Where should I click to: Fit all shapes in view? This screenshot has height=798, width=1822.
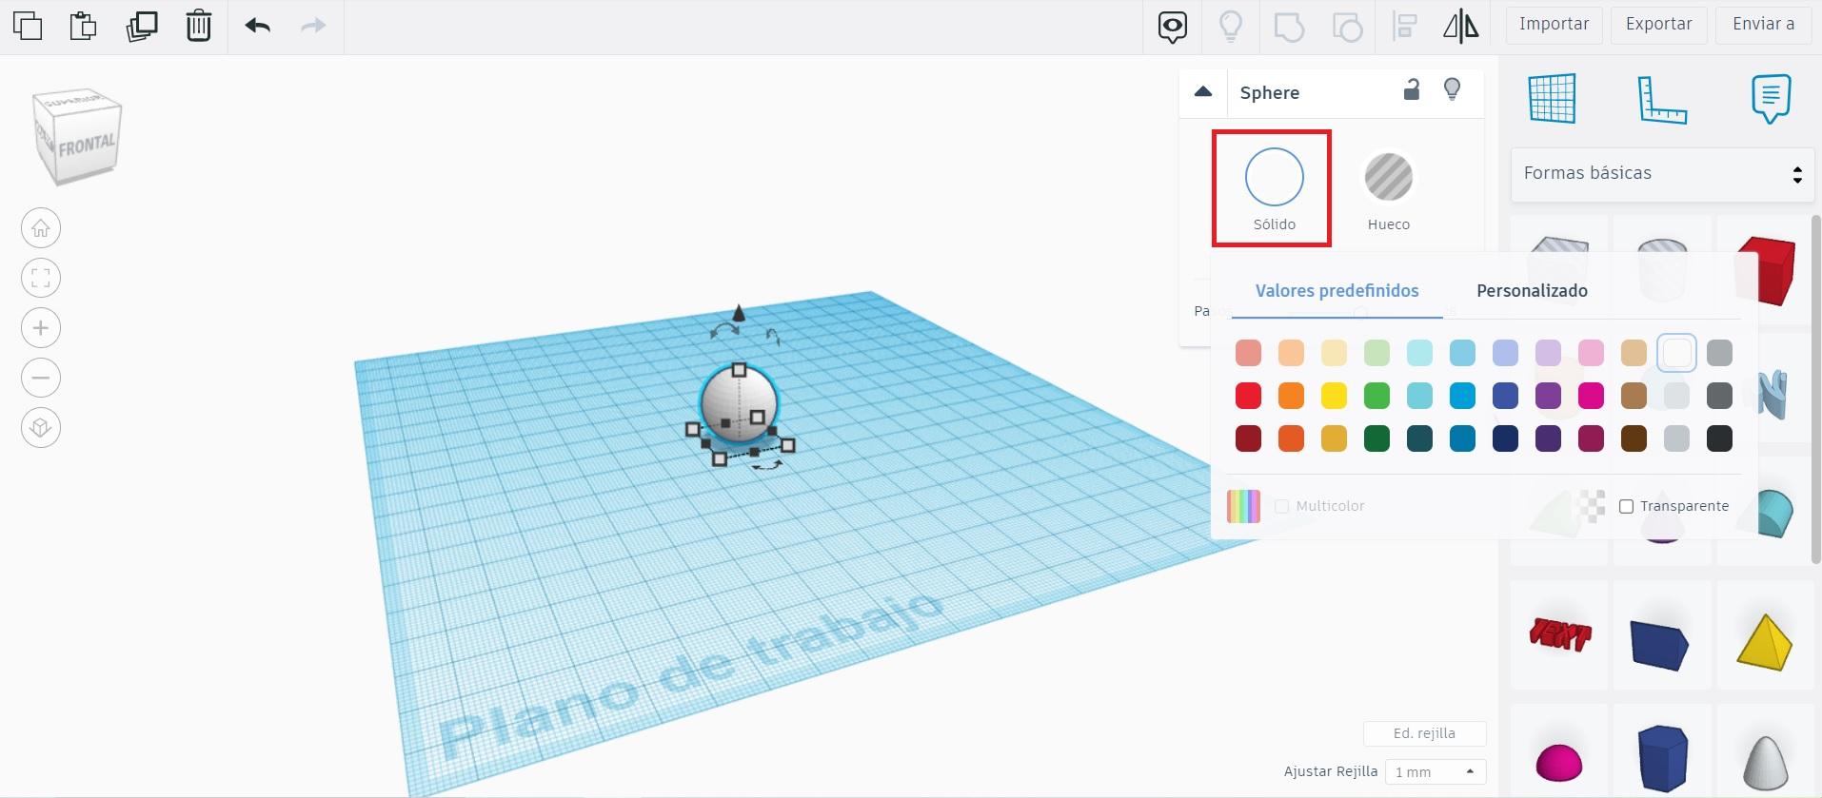[41, 278]
